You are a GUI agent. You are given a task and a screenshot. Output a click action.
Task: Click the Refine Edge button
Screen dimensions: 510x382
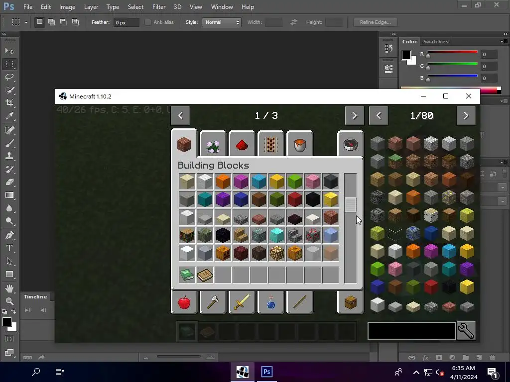(x=376, y=22)
